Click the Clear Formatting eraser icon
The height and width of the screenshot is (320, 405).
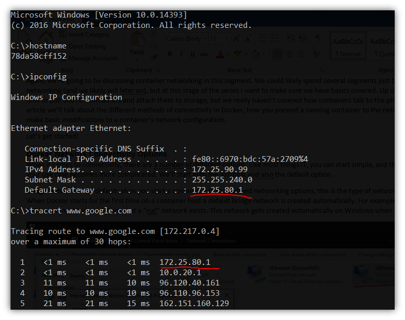pos(316,54)
